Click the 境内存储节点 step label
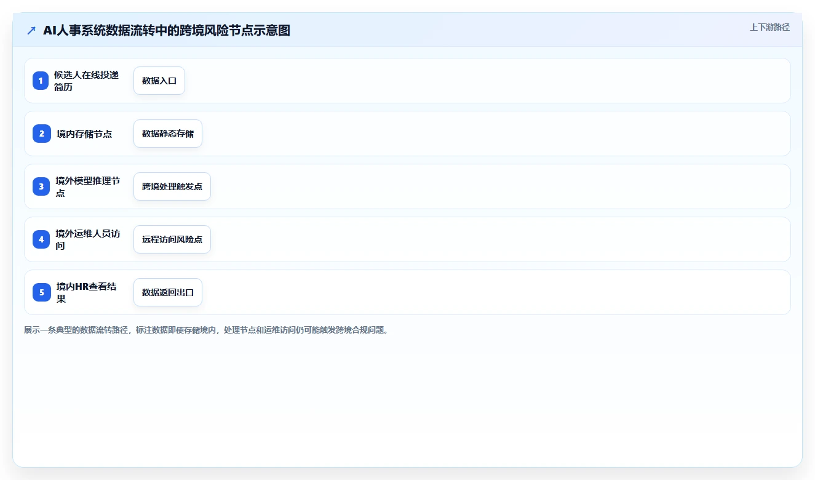Screen dimensions: 815x480 [x=84, y=134]
